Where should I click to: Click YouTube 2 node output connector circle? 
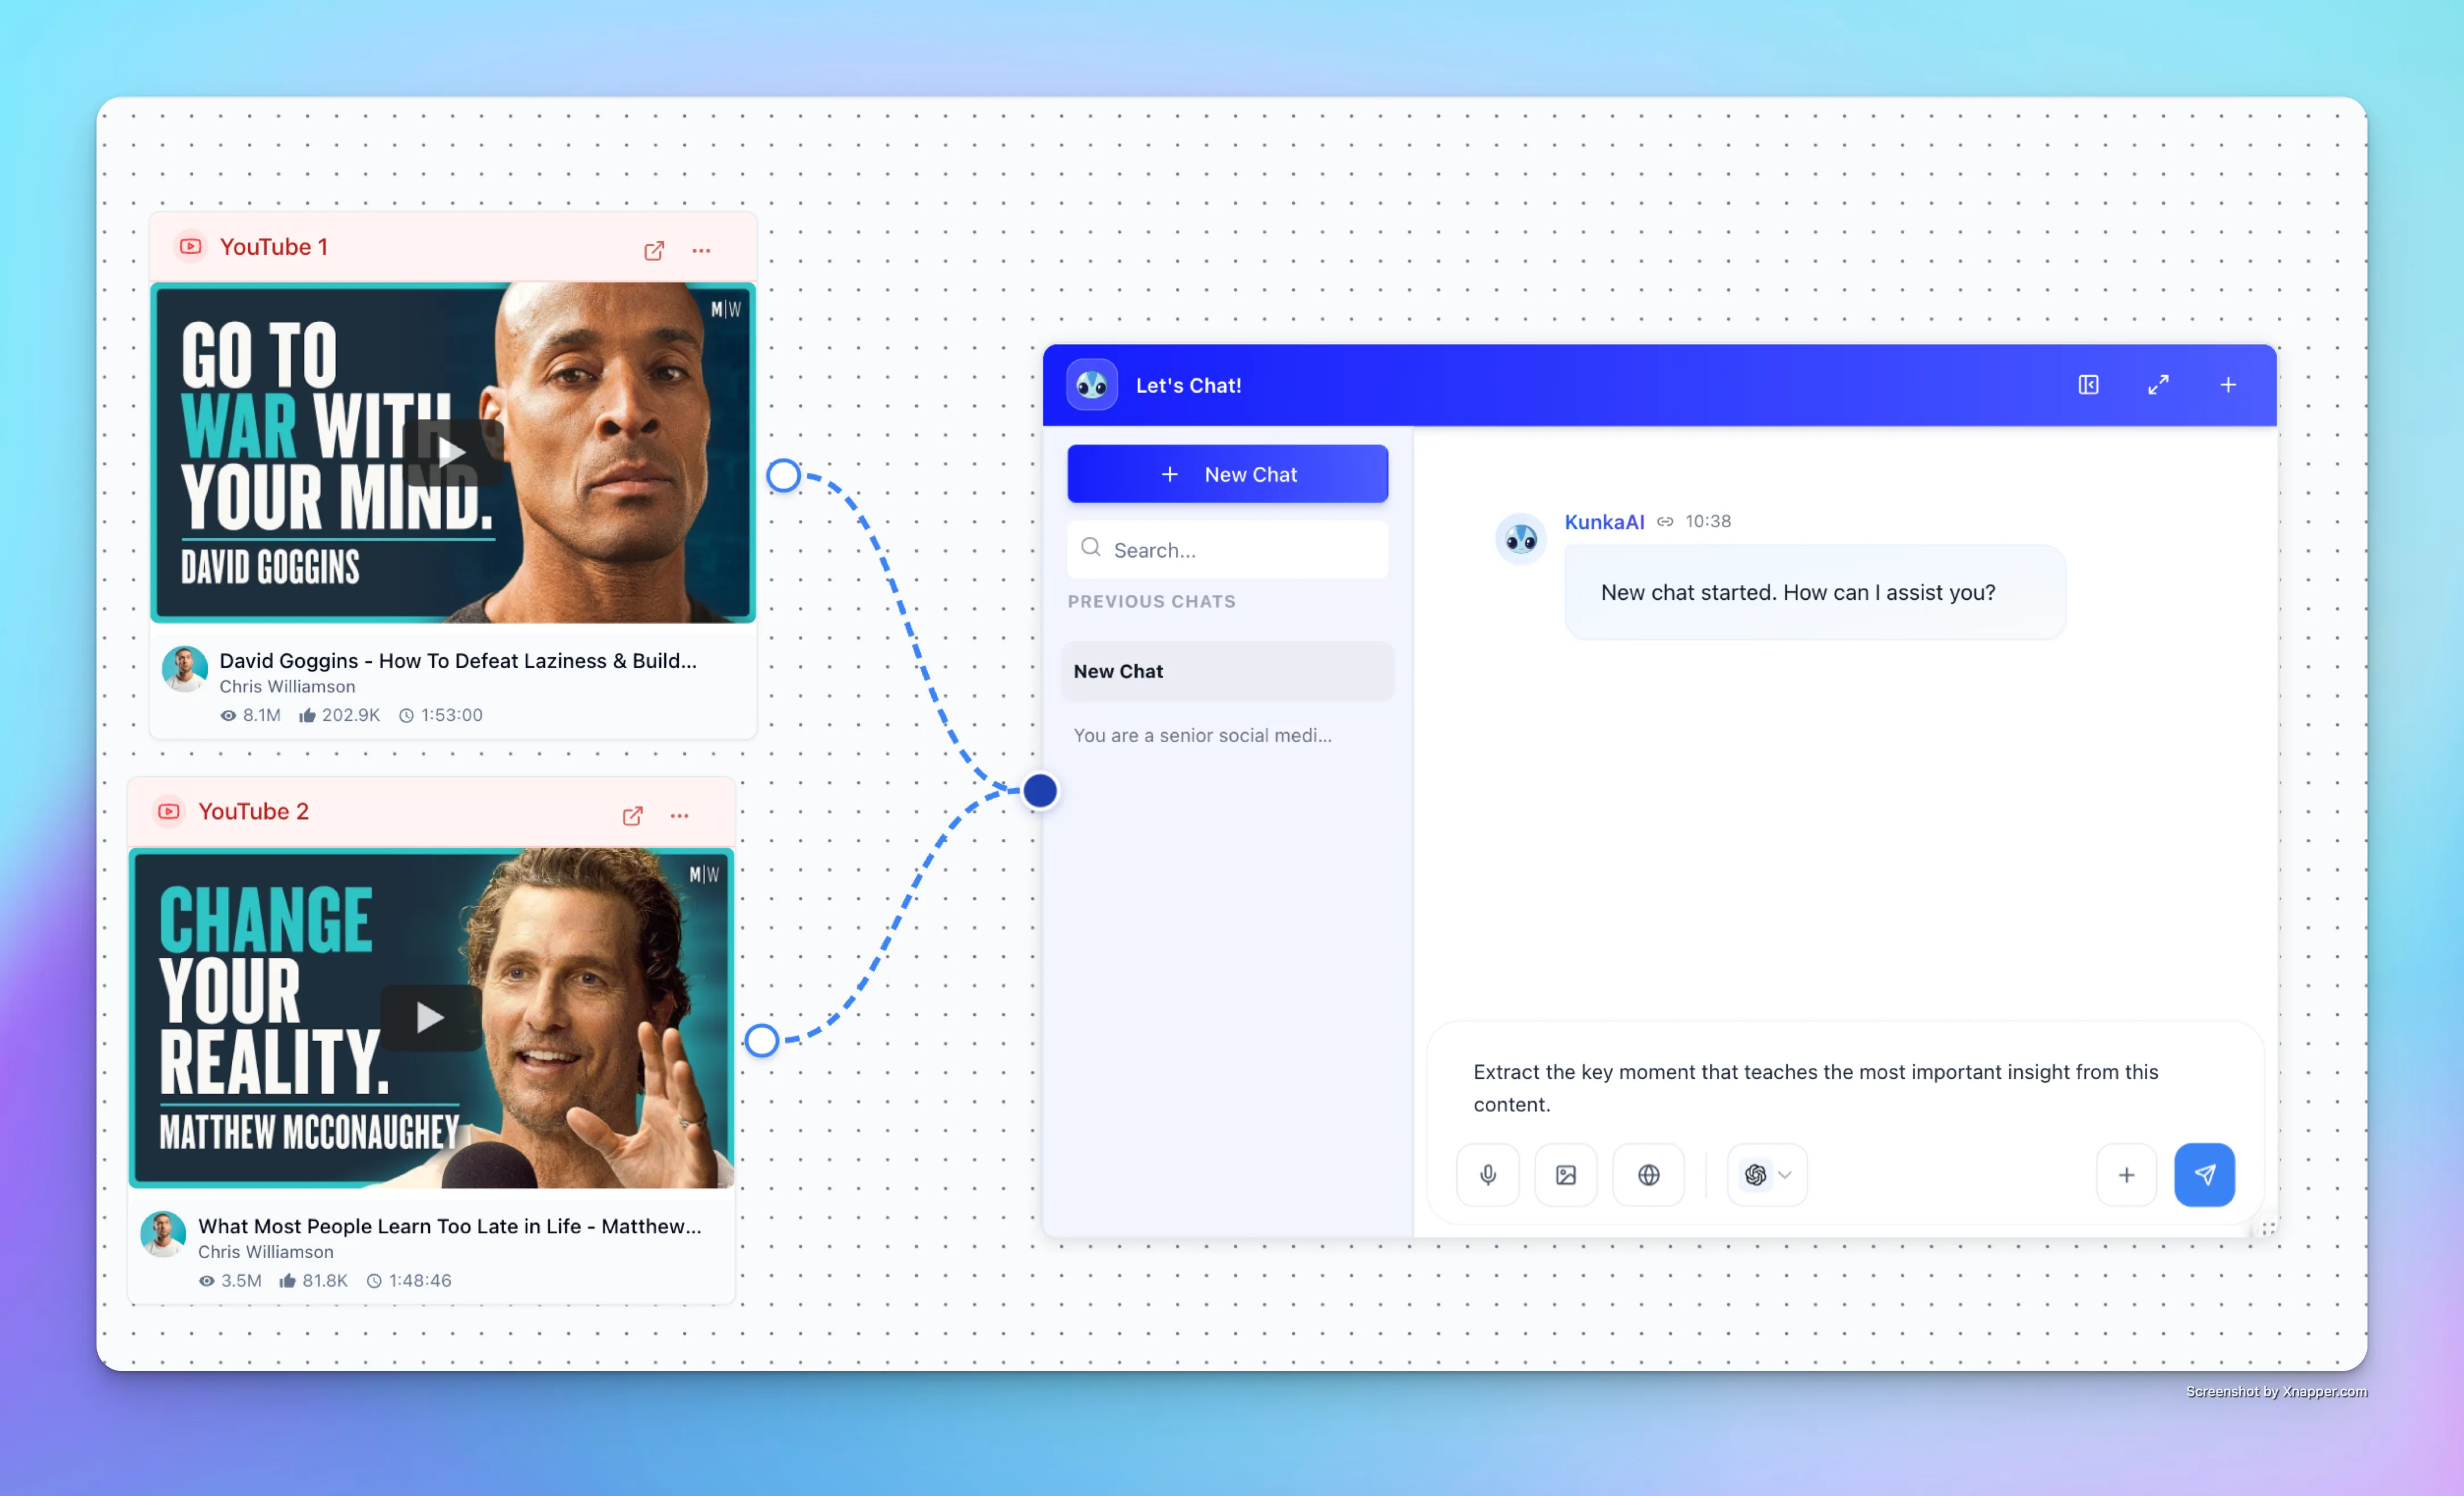pos(762,1040)
